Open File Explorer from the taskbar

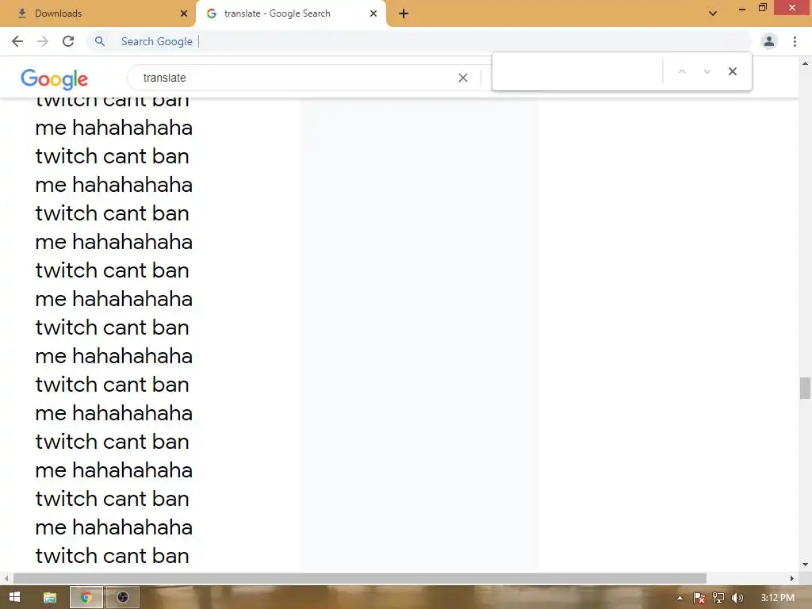(x=50, y=598)
